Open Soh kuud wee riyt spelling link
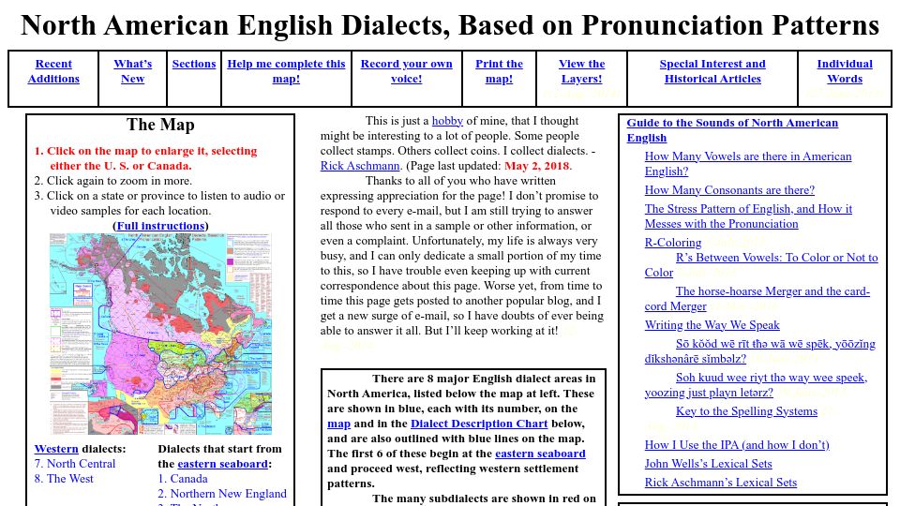Screen dimensions: 900x506 tap(756, 385)
